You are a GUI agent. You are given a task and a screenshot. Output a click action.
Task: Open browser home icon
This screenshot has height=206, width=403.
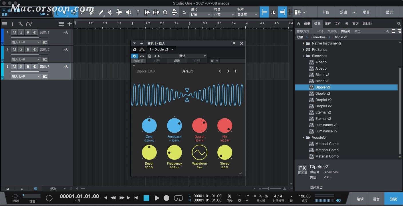[x=299, y=24]
